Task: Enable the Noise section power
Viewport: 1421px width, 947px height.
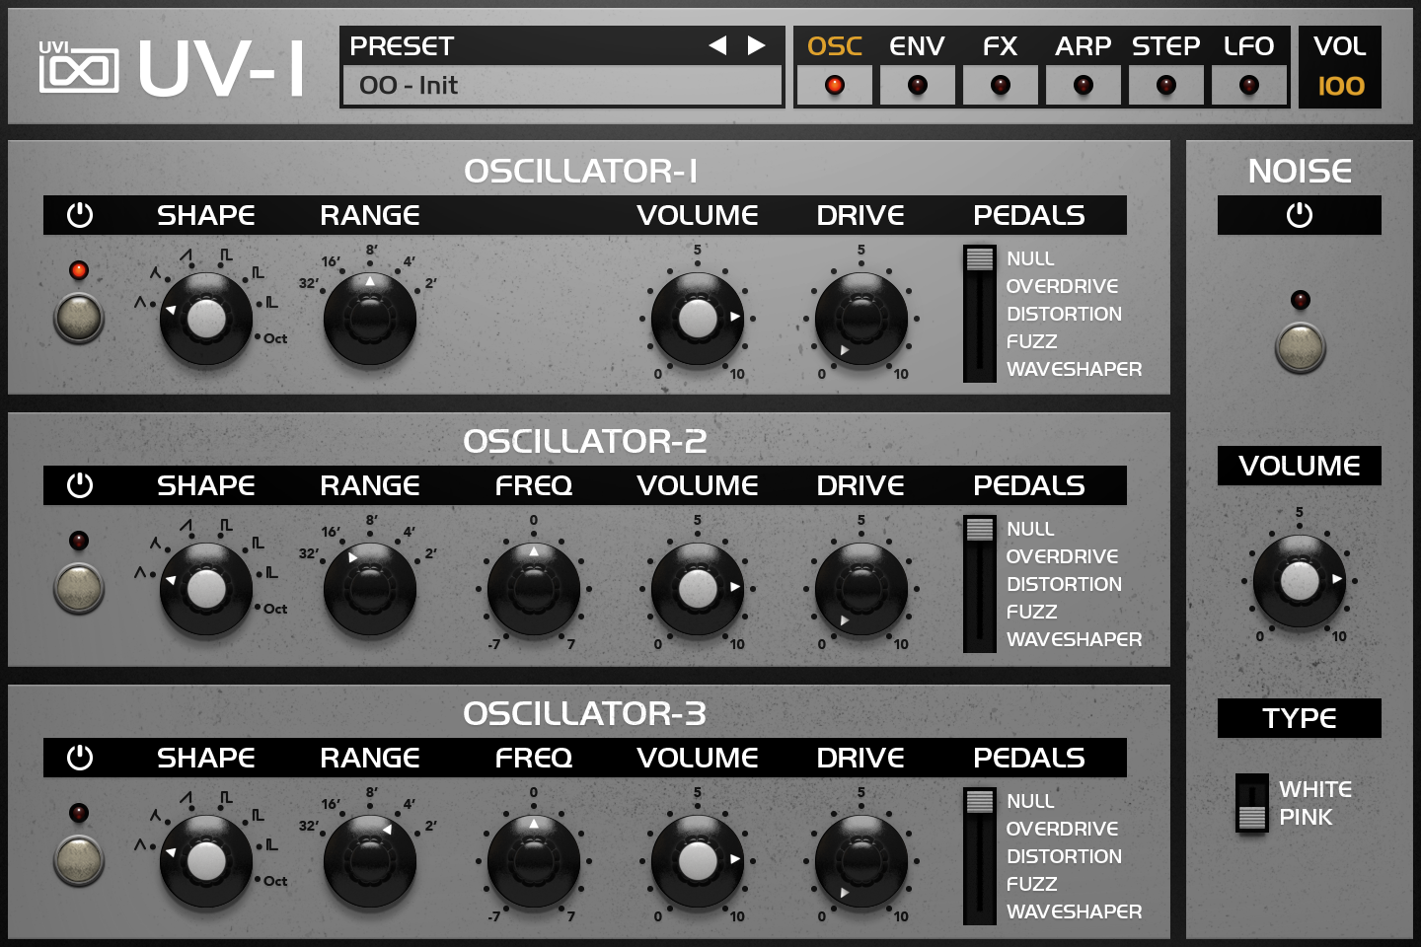Action: tap(1299, 349)
